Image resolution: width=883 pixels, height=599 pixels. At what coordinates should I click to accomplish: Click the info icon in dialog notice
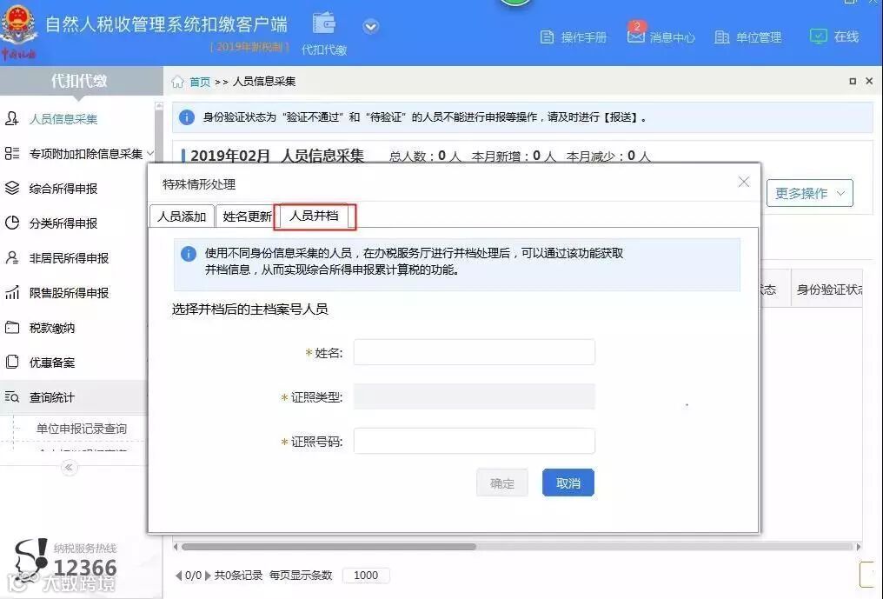coord(189,254)
